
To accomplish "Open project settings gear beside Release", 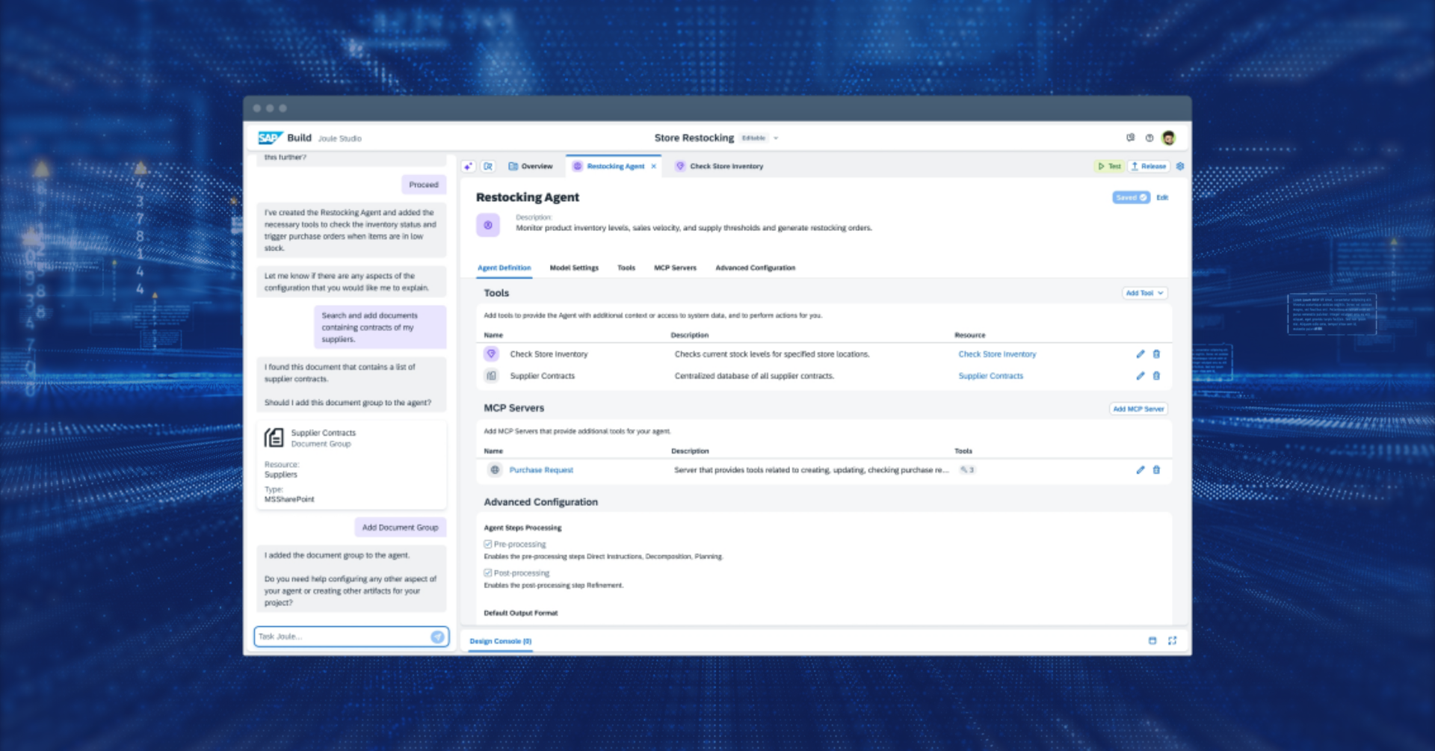I will (1180, 166).
